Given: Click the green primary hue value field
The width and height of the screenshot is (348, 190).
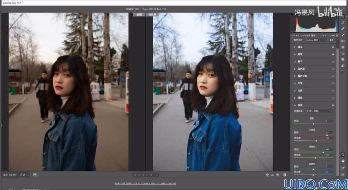Looking at the screenshot, I should point(328,149).
